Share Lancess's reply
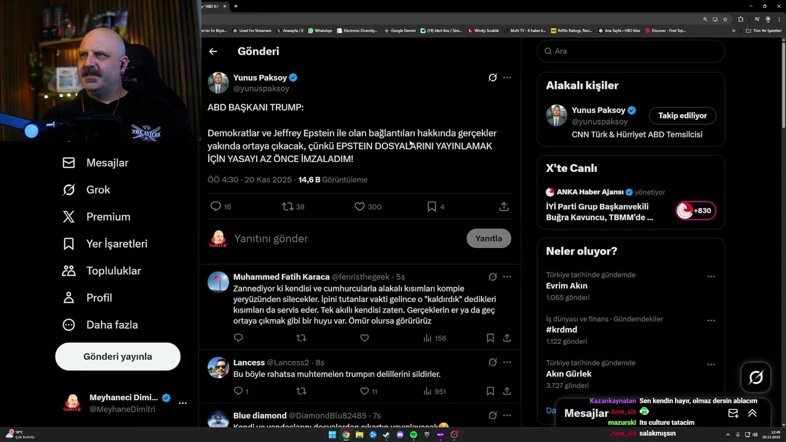This screenshot has width=786, height=442. [507, 391]
